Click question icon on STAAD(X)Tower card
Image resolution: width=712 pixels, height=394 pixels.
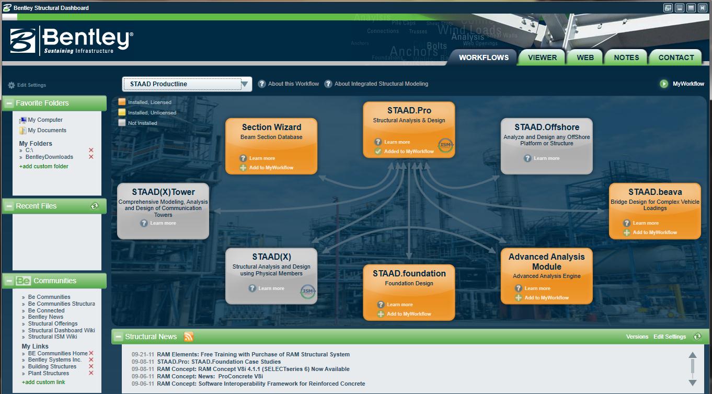click(144, 223)
